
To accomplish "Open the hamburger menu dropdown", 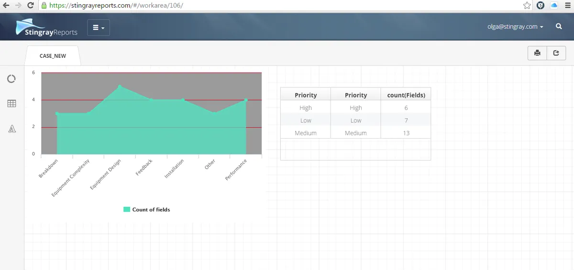I will pyautogui.click(x=99, y=28).
